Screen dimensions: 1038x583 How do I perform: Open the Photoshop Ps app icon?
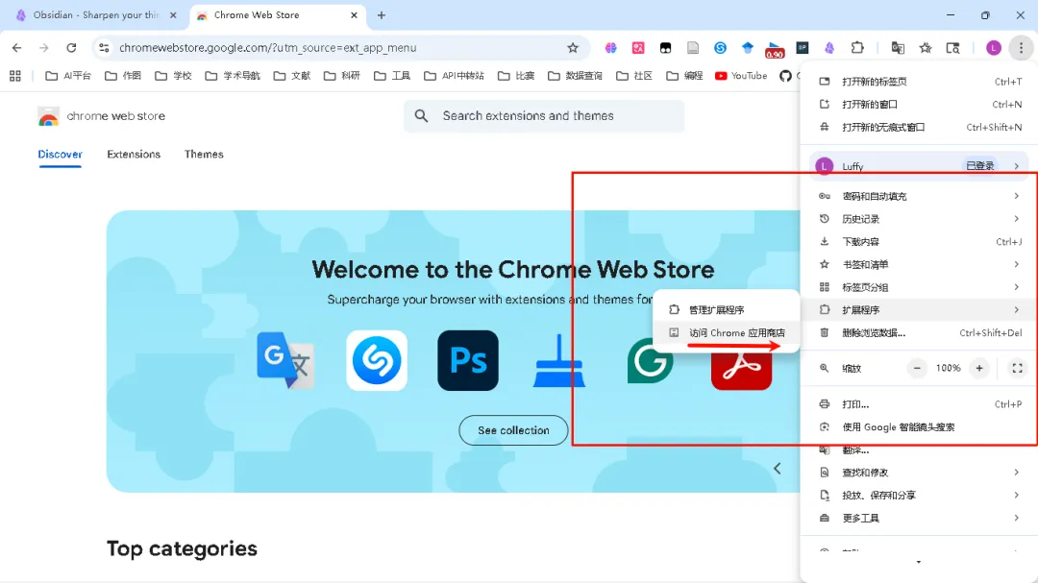click(x=468, y=360)
